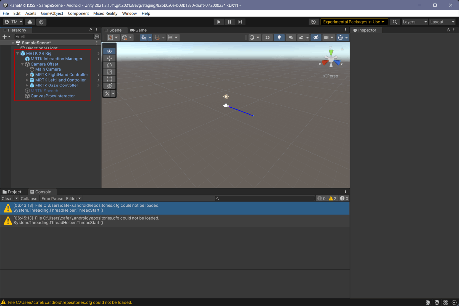
Task: Open the Package Manager hexagon icon
Action: coord(41,22)
